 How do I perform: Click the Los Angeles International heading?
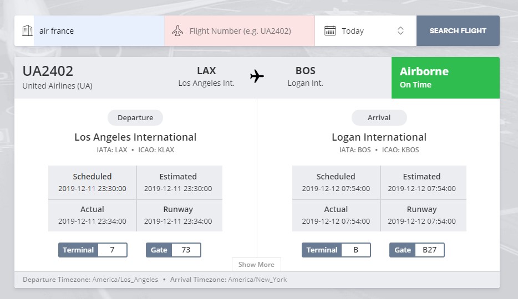click(x=135, y=137)
